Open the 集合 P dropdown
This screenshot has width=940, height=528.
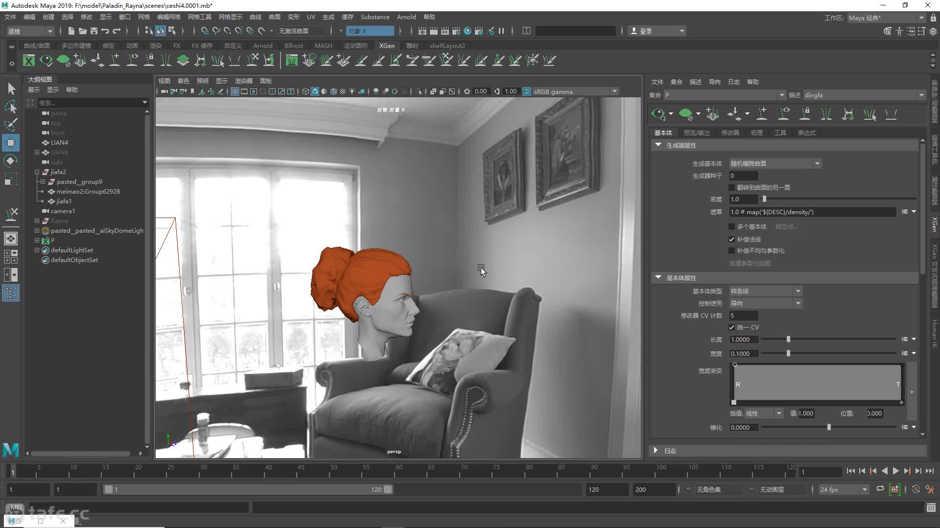725,95
